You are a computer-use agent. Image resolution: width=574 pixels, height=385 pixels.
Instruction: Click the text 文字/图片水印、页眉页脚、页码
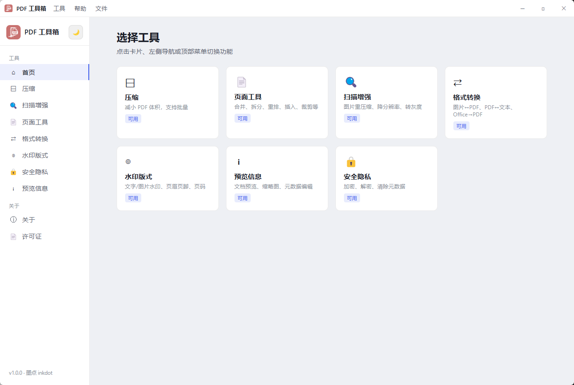coord(165,187)
